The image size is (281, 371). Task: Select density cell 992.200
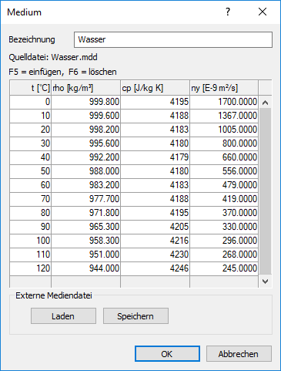(x=86, y=157)
